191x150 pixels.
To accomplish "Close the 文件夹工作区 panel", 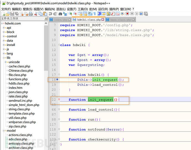I will (46, 19).
